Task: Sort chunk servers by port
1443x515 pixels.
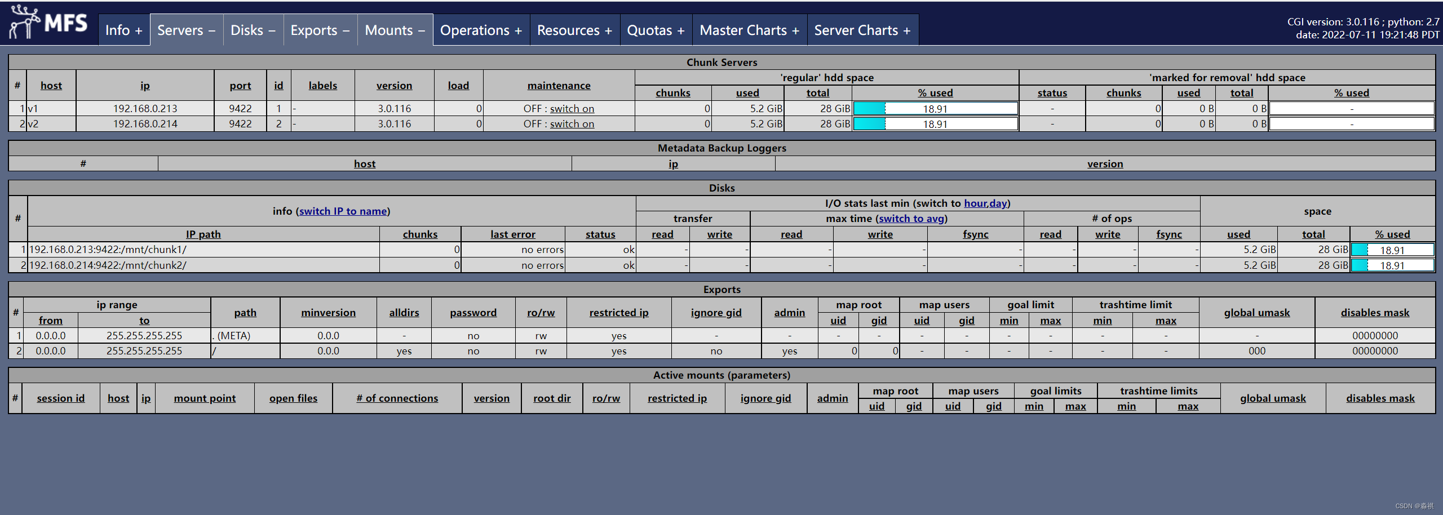Action: click(x=240, y=86)
